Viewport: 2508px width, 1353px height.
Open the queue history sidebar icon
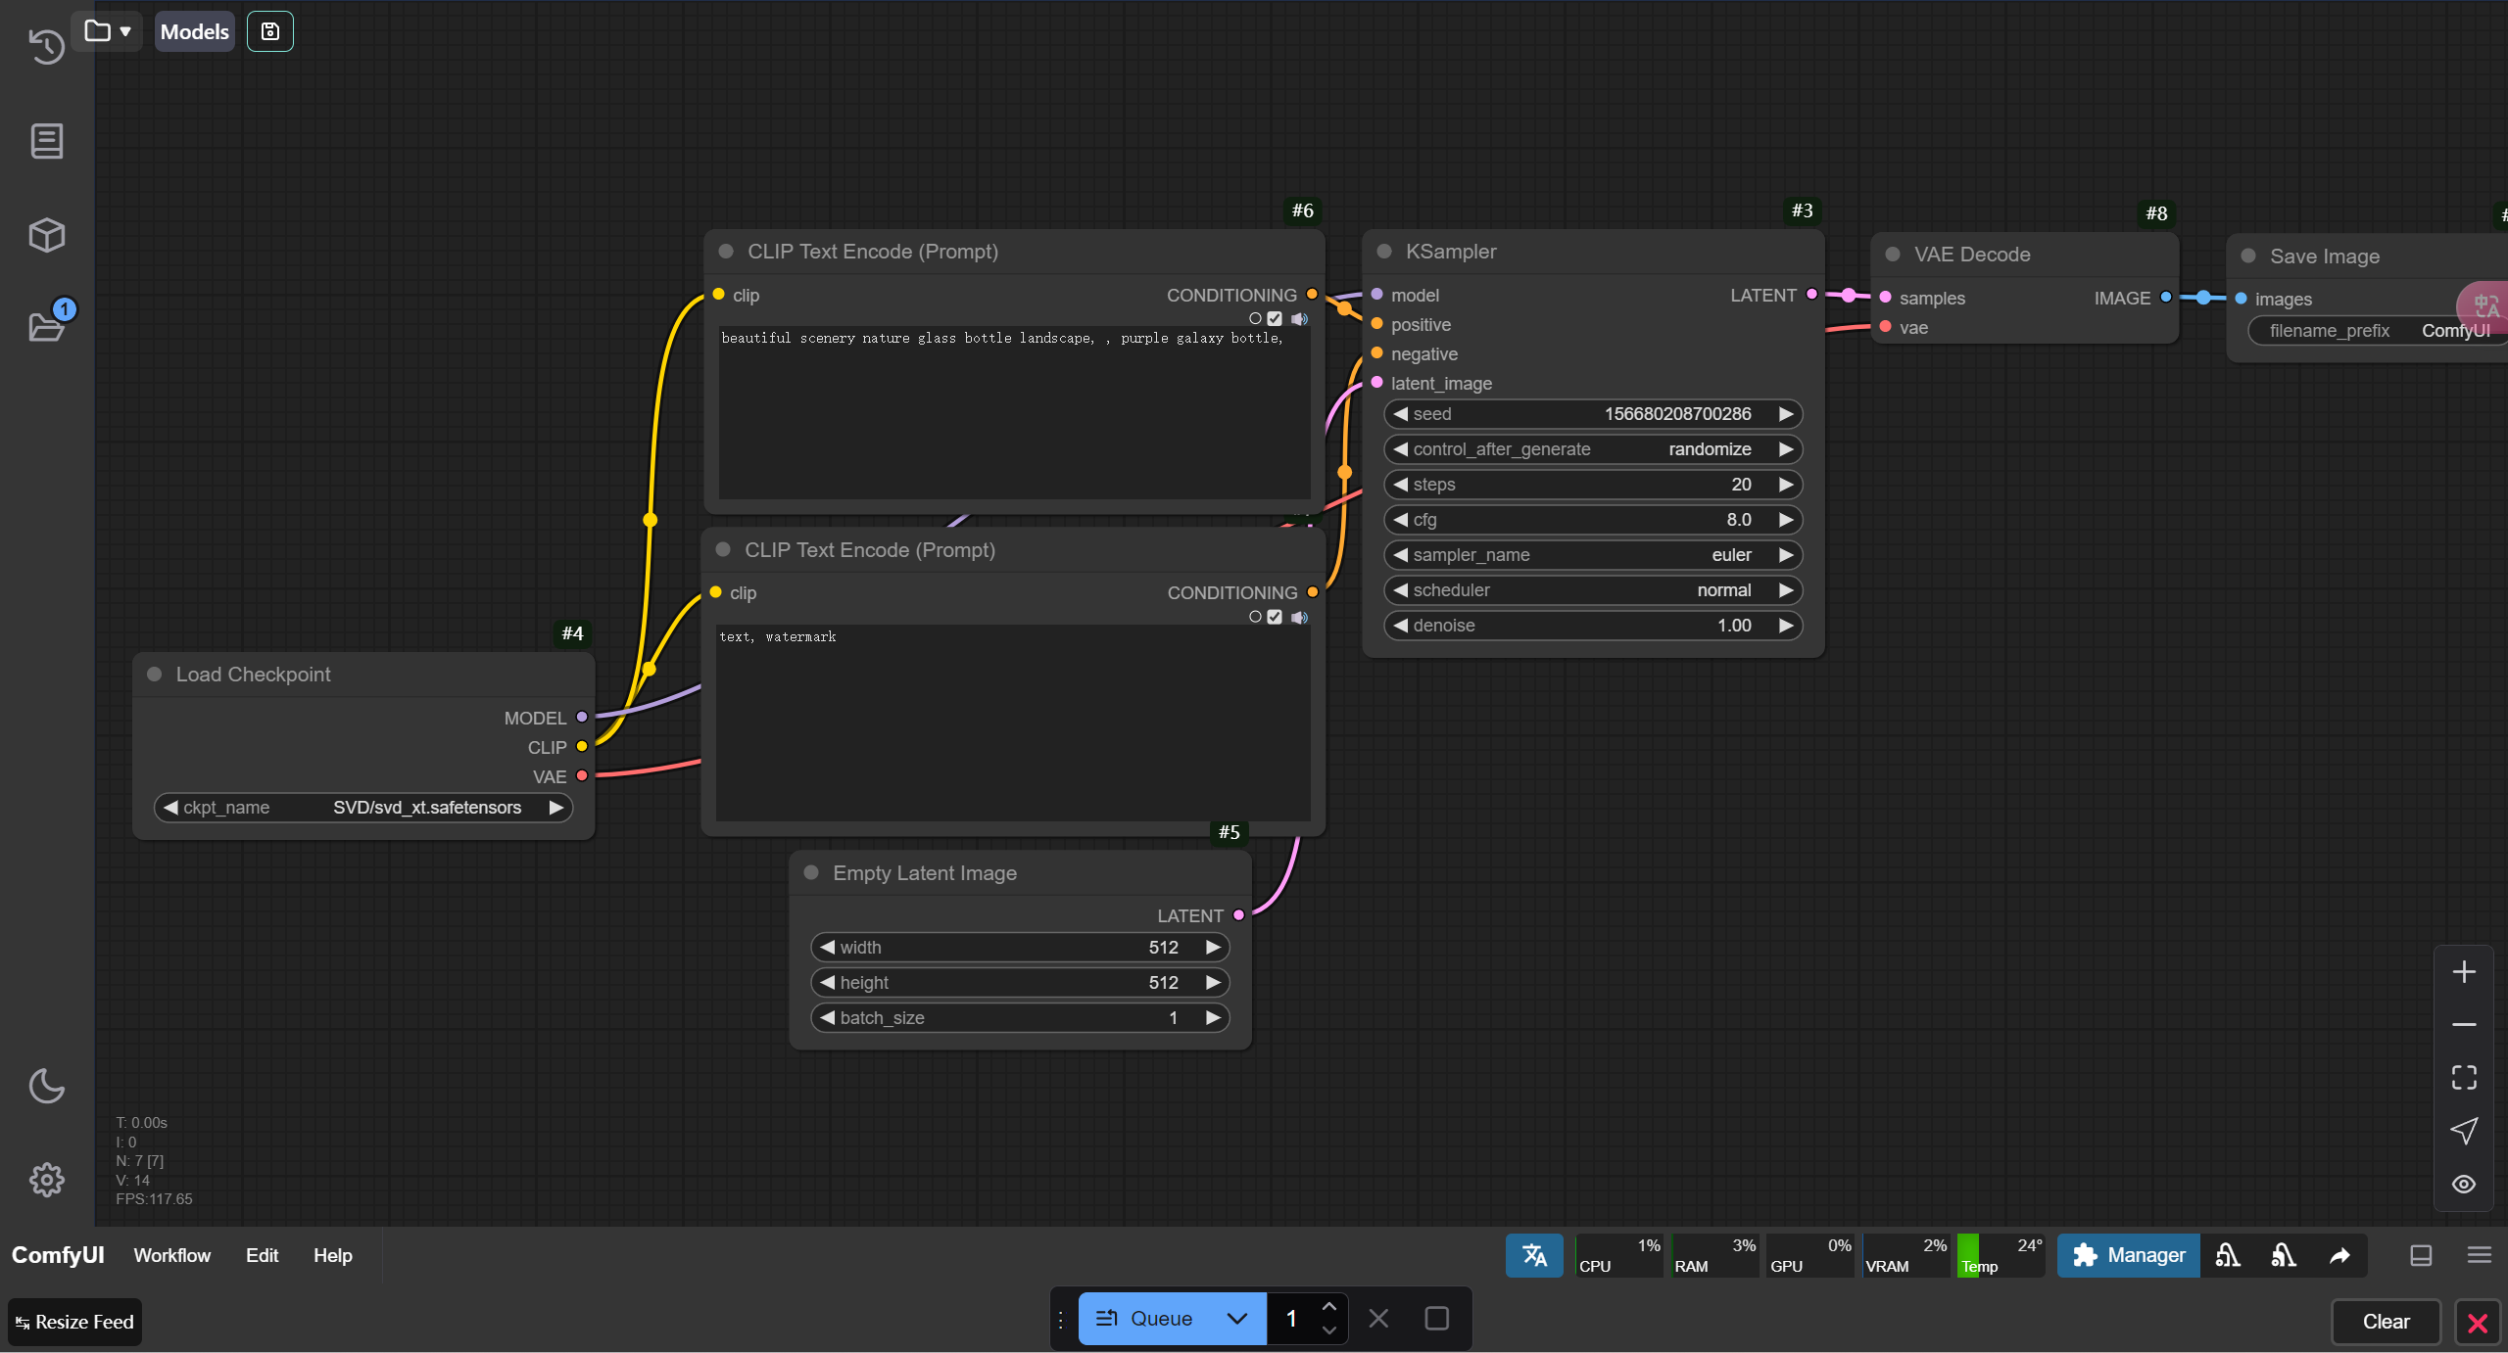click(x=46, y=46)
